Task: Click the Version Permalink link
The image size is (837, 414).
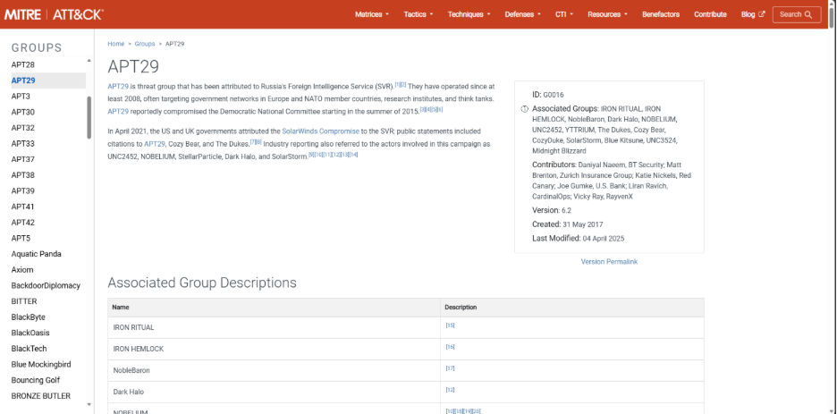Action: (609, 261)
